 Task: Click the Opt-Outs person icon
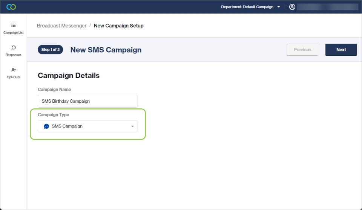click(x=14, y=70)
